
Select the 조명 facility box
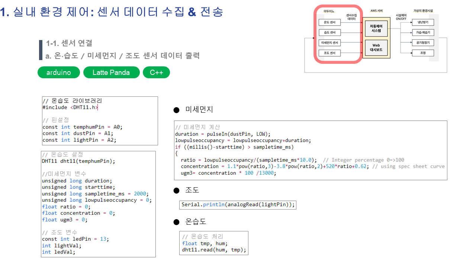click(x=423, y=53)
